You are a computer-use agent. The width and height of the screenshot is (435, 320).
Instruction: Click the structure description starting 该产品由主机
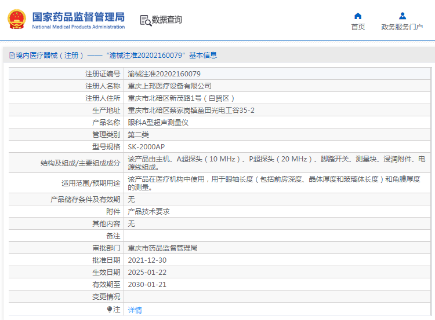click(x=276, y=163)
